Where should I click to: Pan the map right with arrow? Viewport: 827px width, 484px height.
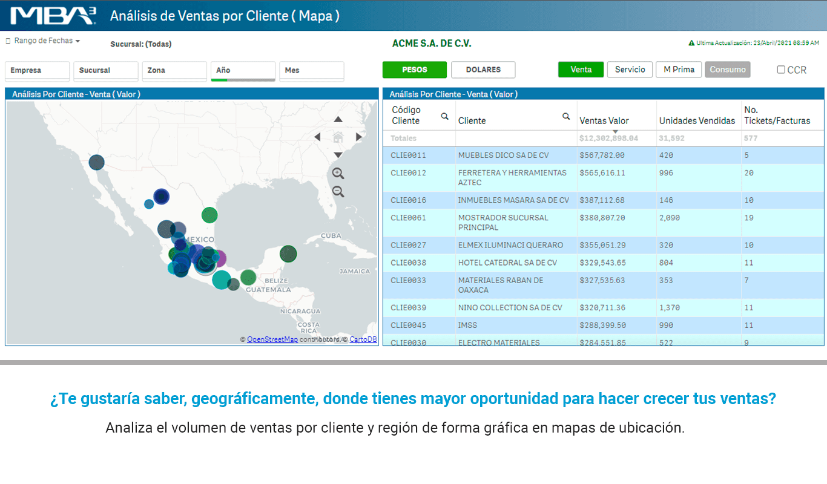[x=358, y=137]
